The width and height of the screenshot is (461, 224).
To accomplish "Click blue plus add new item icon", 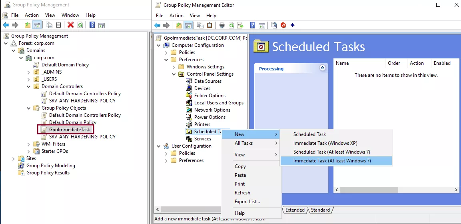I will point(292,25).
